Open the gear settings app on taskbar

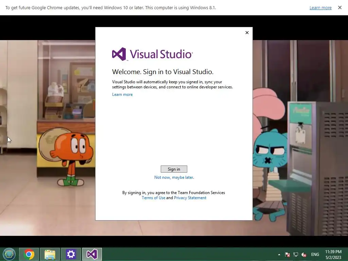71,254
